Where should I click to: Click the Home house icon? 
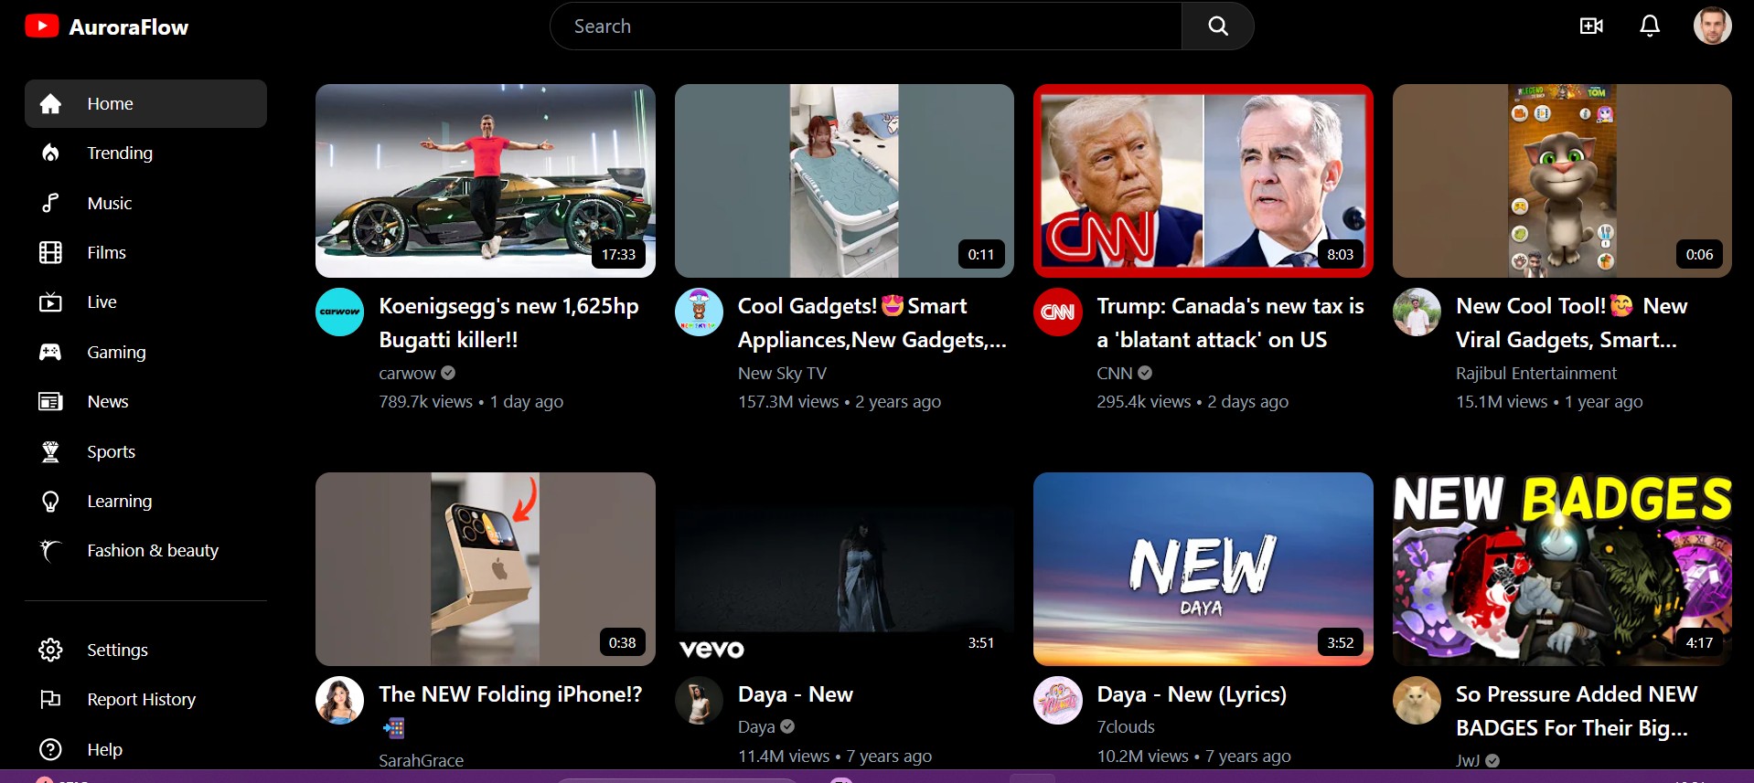point(50,104)
